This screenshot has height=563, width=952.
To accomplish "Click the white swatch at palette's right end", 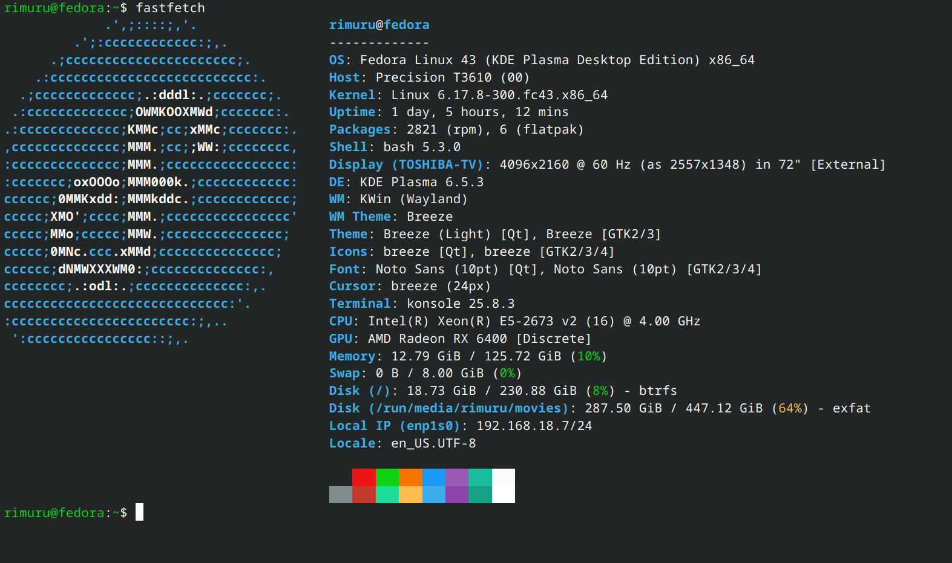I will tap(503, 486).
